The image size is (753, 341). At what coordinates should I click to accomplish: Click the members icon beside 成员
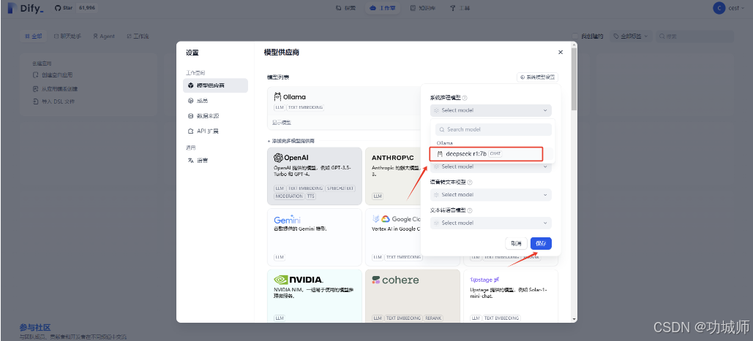pos(191,101)
